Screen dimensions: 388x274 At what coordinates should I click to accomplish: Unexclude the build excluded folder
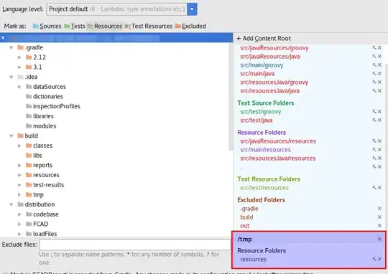pyautogui.click(x=379, y=217)
